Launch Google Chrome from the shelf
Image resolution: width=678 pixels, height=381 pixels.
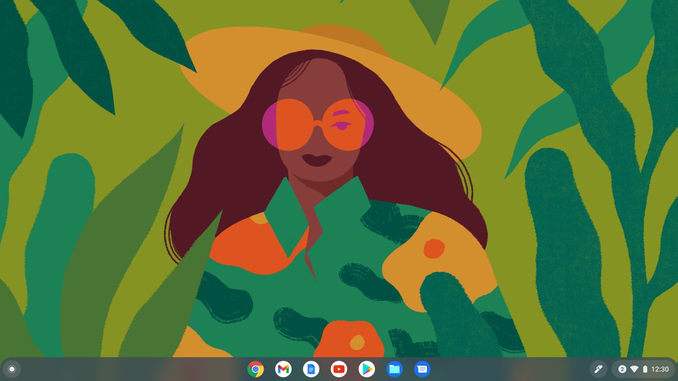256,369
